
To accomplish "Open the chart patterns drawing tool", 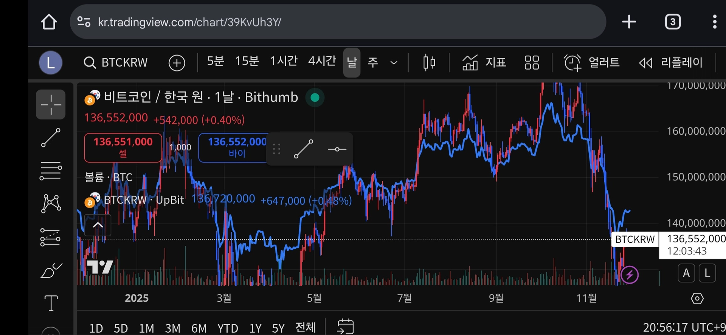I will click(51, 204).
